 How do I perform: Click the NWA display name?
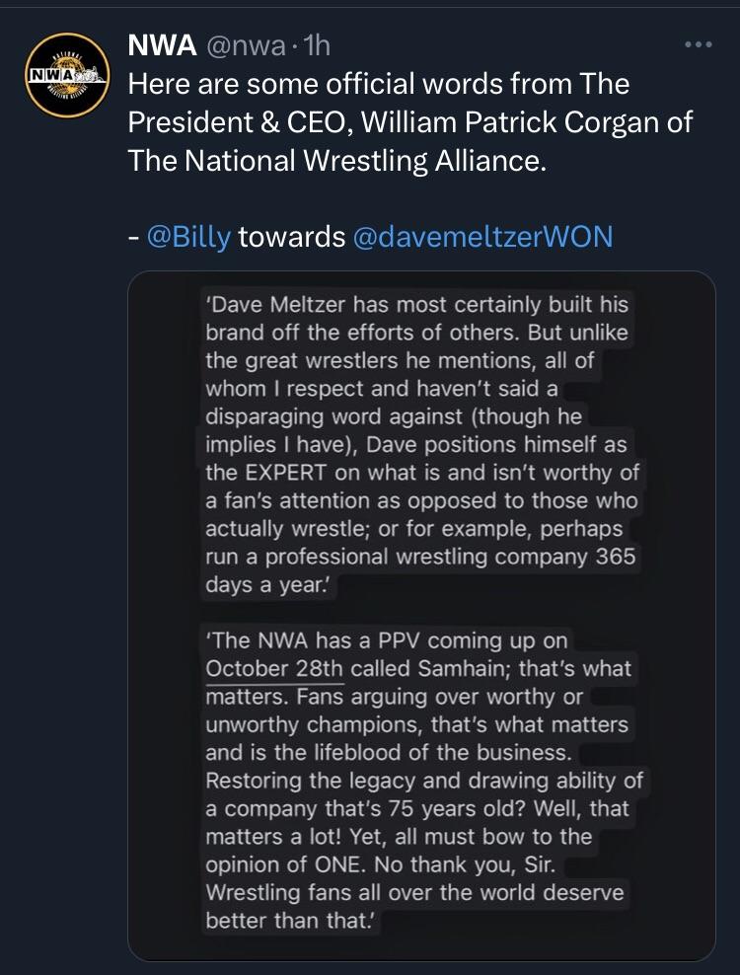(x=162, y=46)
